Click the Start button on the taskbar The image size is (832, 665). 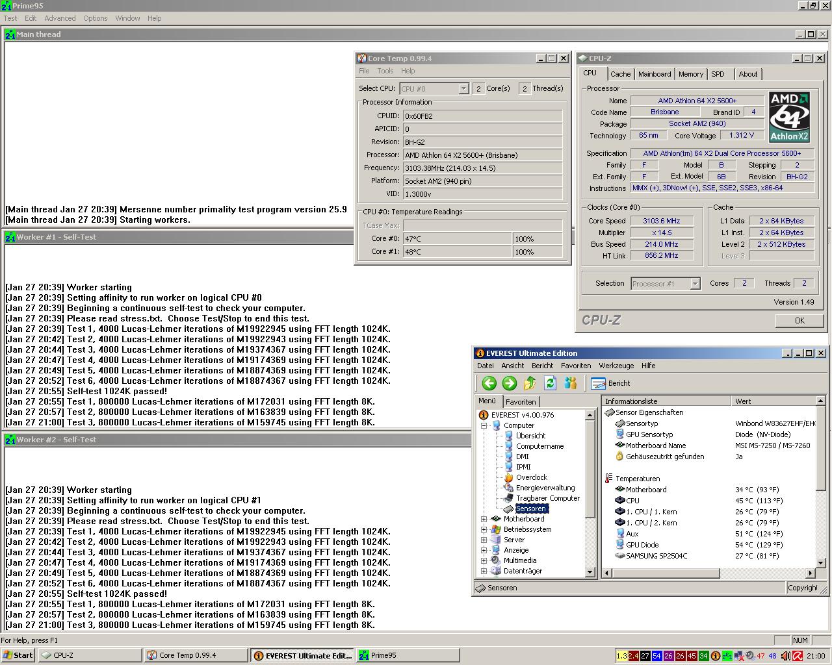pyautogui.click(x=18, y=655)
